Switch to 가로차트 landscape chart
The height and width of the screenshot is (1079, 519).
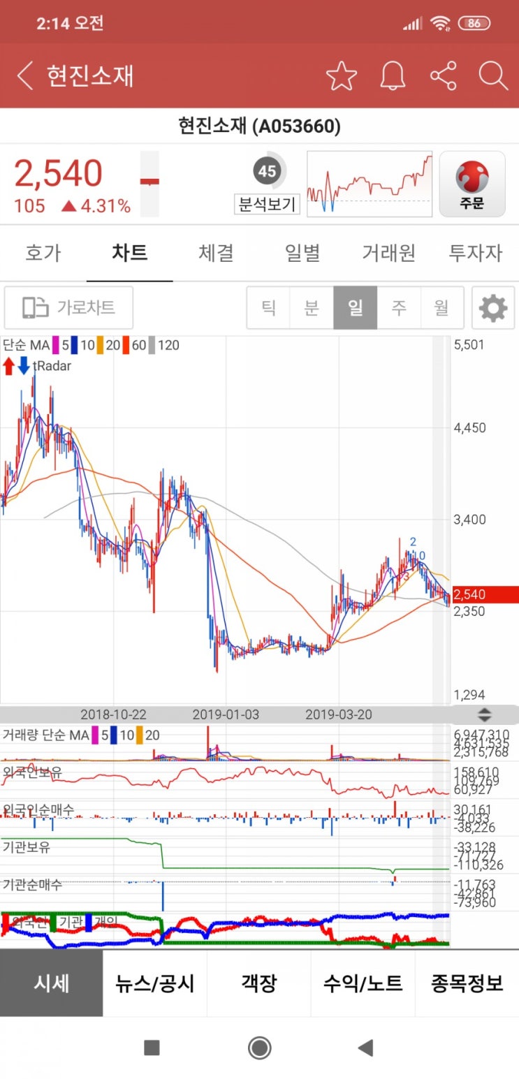[x=68, y=307]
